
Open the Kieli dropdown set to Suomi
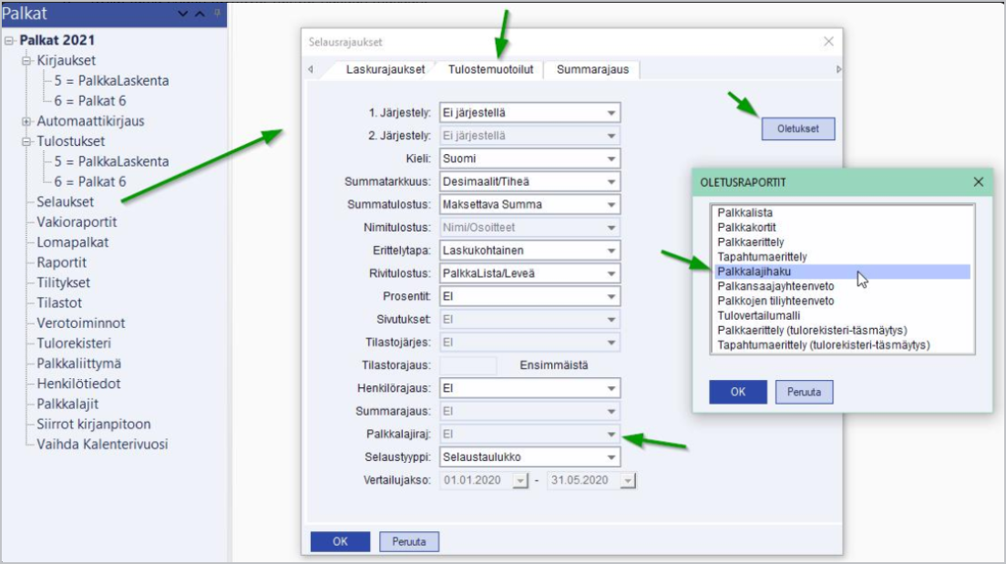pos(529,159)
